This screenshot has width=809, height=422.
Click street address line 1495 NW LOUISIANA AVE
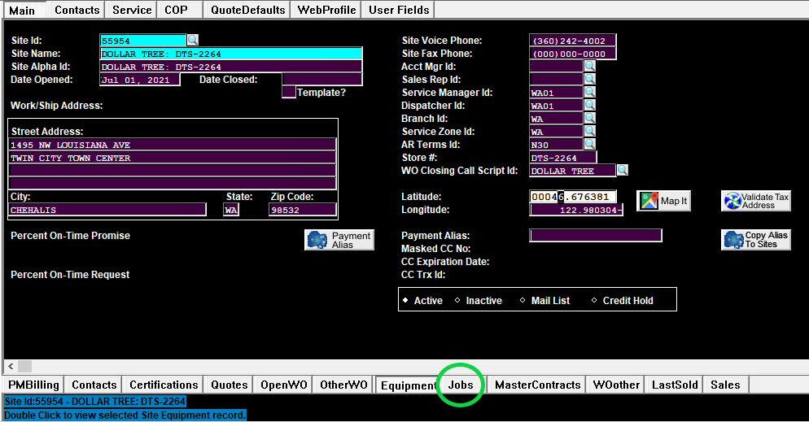coord(173,145)
